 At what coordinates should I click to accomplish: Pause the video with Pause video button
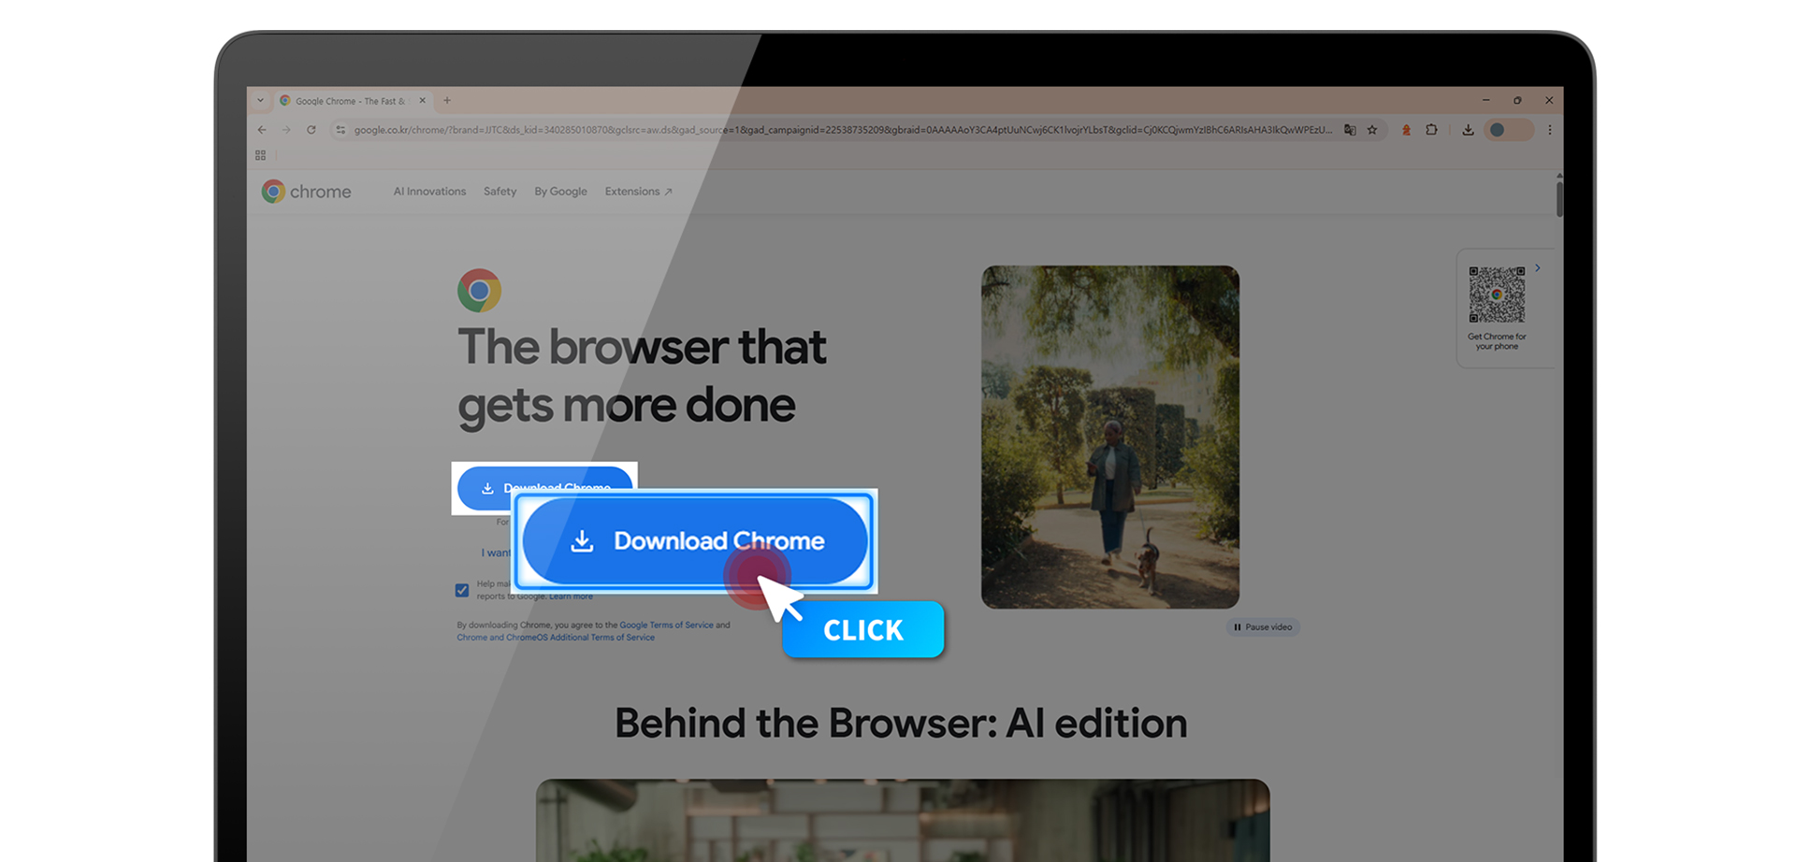coord(1263,627)
